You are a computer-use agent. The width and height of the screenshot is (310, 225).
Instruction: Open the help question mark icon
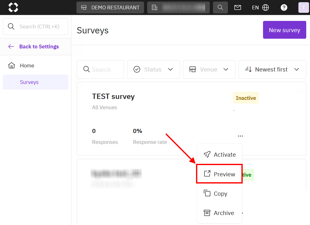284,7
